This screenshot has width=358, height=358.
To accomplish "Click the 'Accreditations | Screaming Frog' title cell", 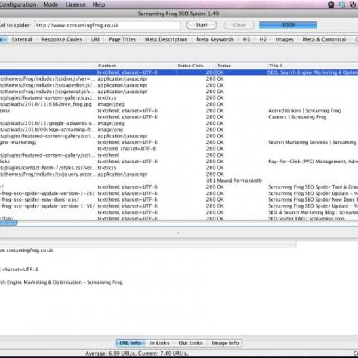I will pos(304,110).
